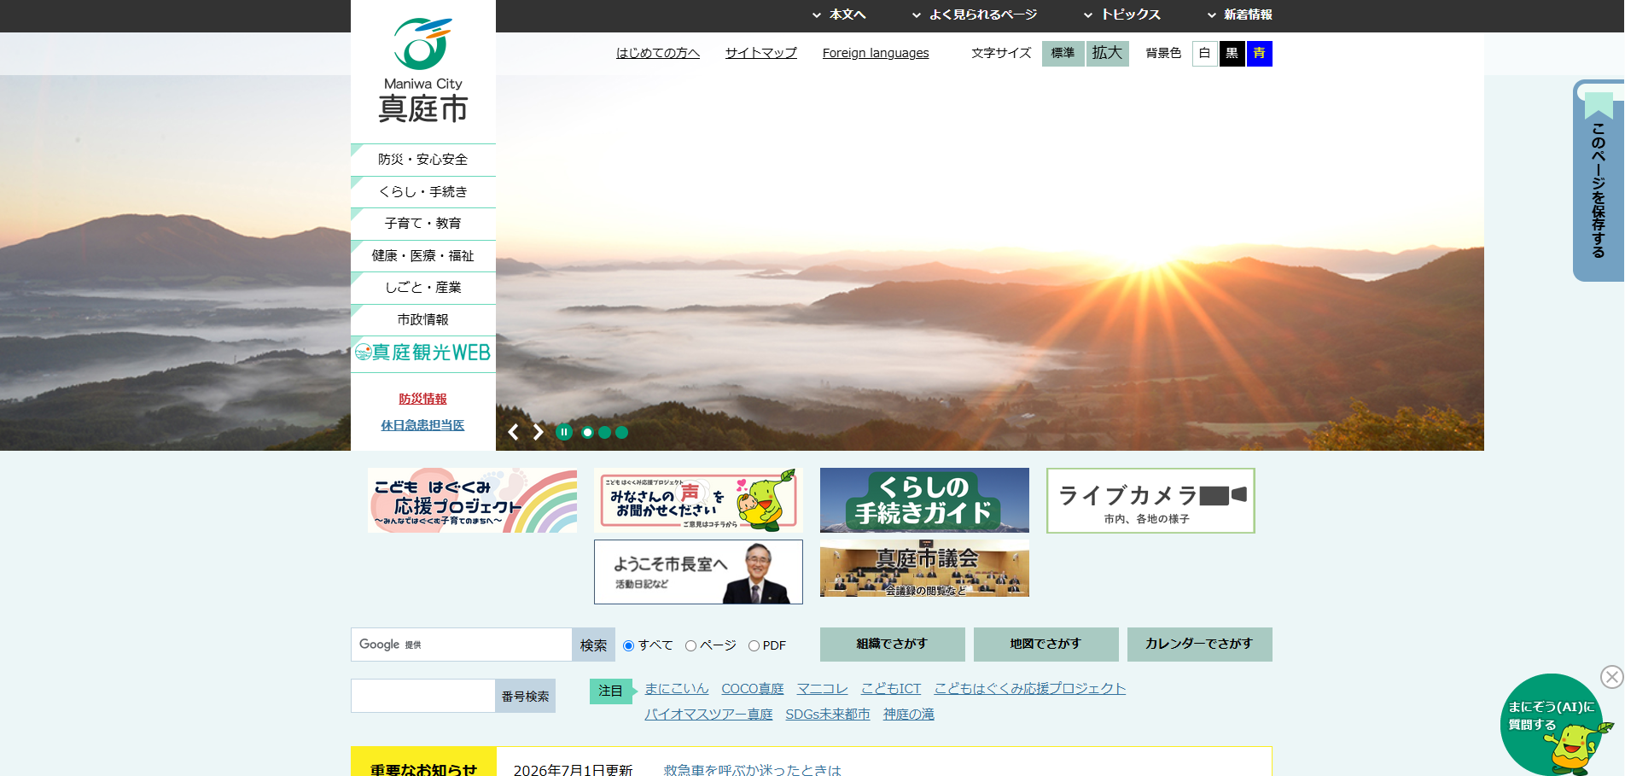Open the くらし・手続き menu

click(423, 192)
